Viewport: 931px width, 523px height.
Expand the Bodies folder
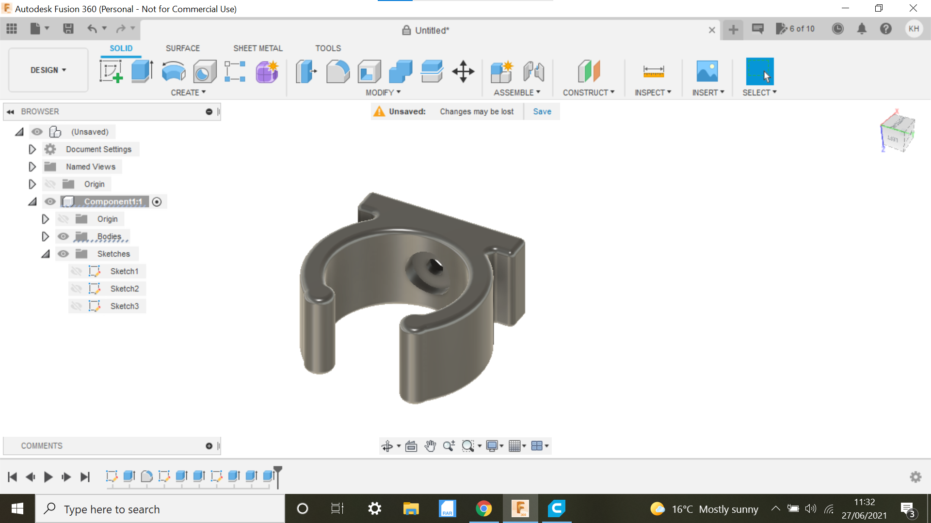tap(45, 236)
